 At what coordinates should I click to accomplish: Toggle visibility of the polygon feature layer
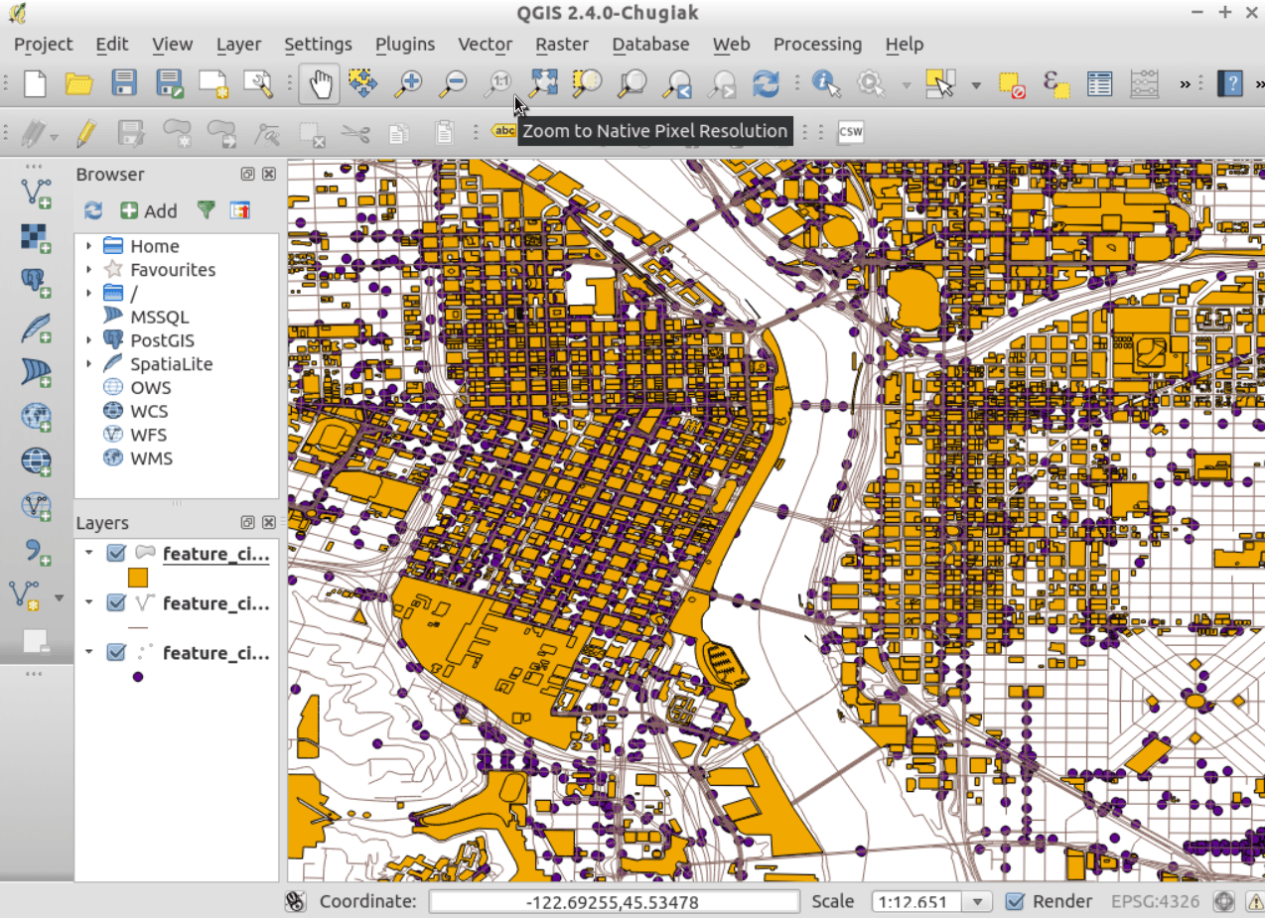click(x=116, y=554)
